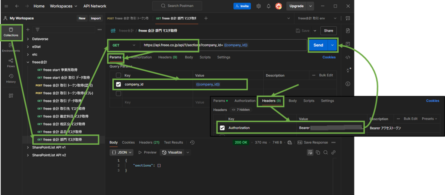Open the freee会計 取引 env selector
The width and height of the screenshot is (445, 195).
(x=317, y=18)
